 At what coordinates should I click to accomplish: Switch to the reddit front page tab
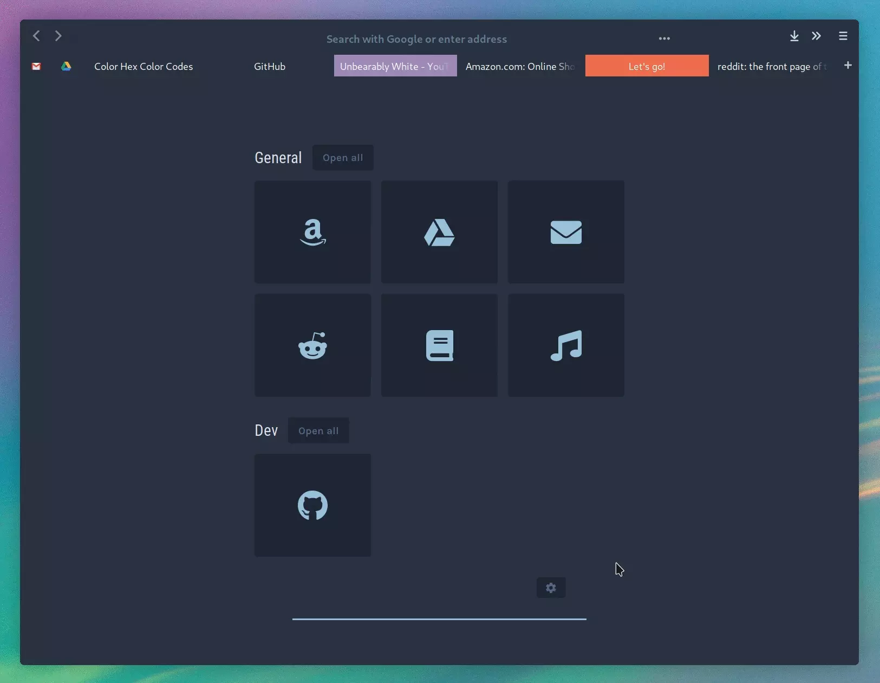tap(771, 66)
